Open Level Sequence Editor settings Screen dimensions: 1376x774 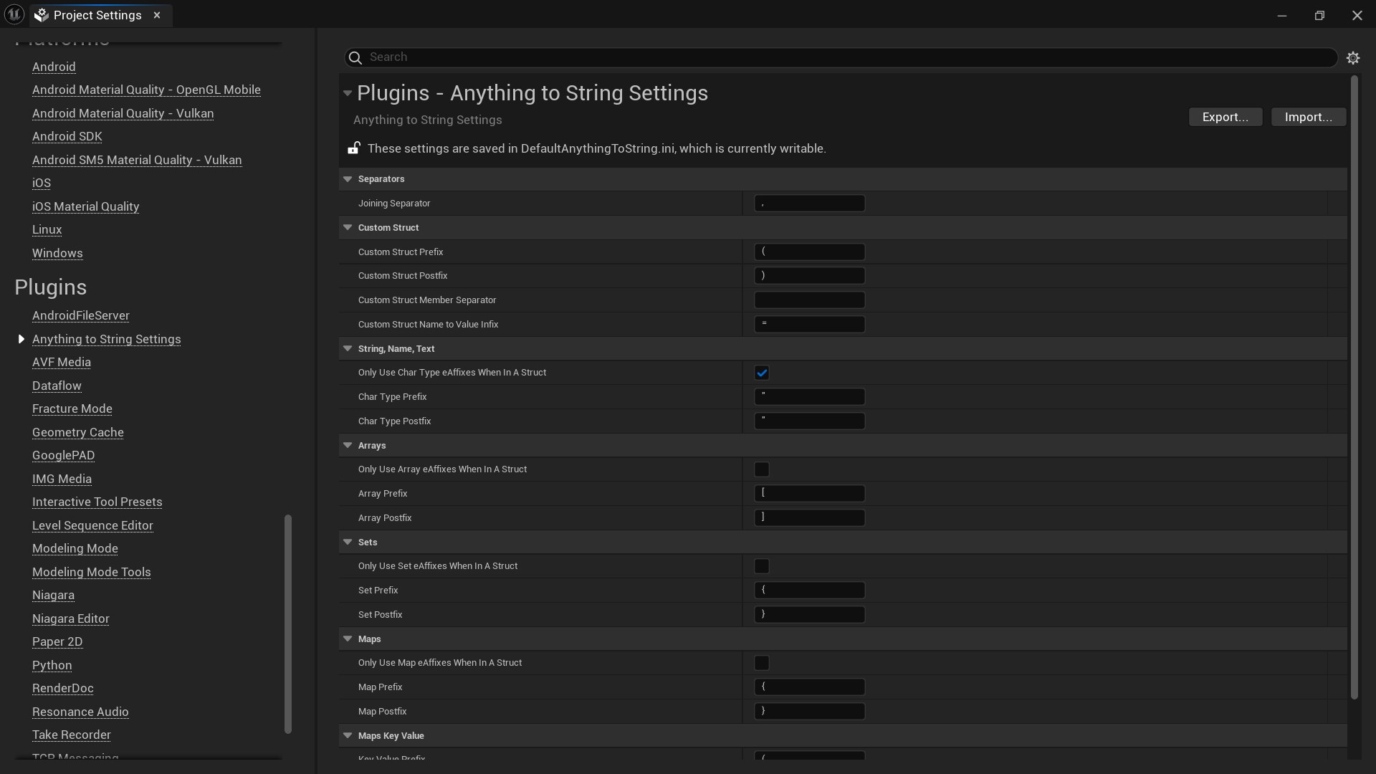[x=92, y=525]
